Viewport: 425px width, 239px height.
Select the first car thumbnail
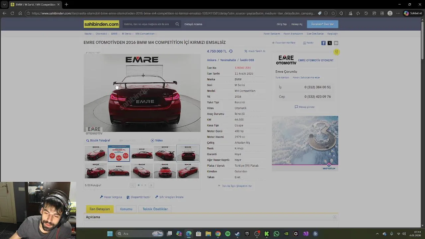point(96,153)
